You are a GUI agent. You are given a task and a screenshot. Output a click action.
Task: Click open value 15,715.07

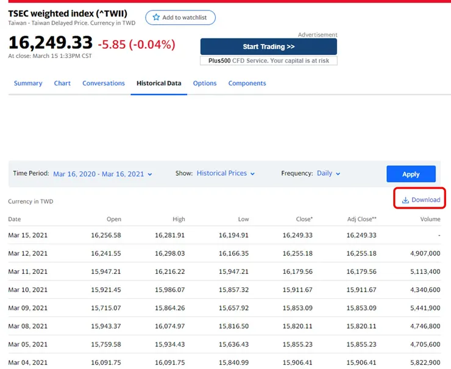(106, 308)
